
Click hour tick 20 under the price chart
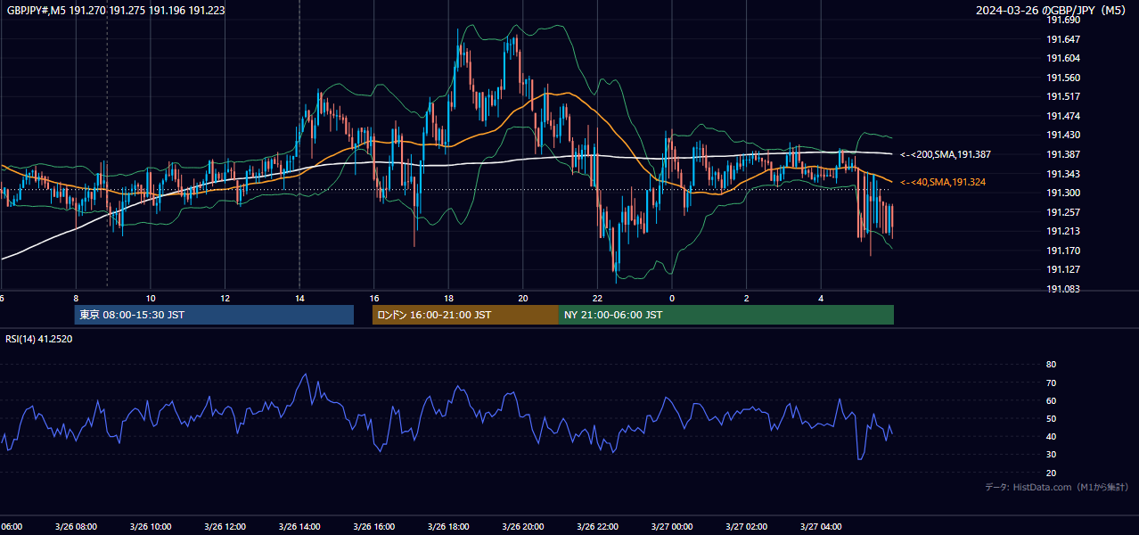[523, 299]
